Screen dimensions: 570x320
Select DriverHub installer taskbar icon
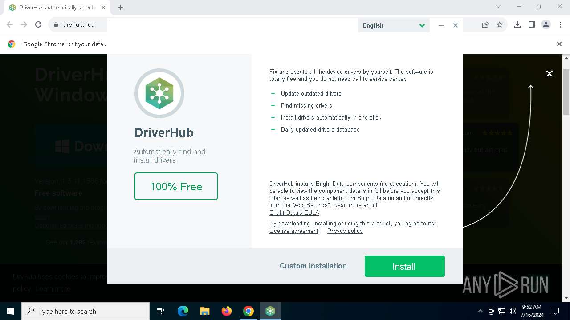(270, 311)
